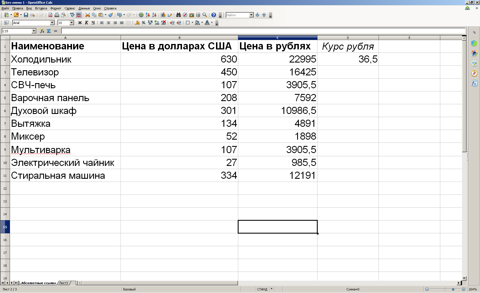
Task: Apply Currency number format icon
Action: click(137, 23)
